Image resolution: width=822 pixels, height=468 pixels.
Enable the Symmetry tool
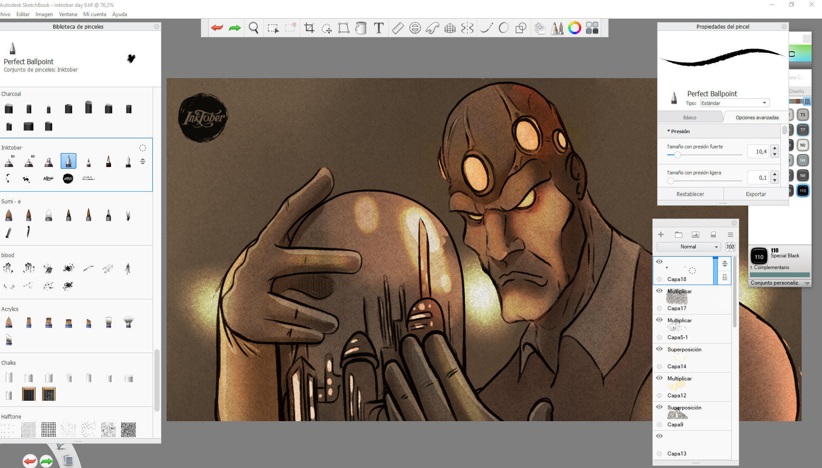click(x=467, y=28)
